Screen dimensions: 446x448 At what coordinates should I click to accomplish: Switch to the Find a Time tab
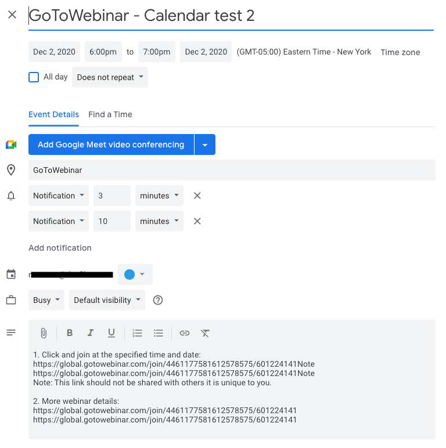[110, 114]
